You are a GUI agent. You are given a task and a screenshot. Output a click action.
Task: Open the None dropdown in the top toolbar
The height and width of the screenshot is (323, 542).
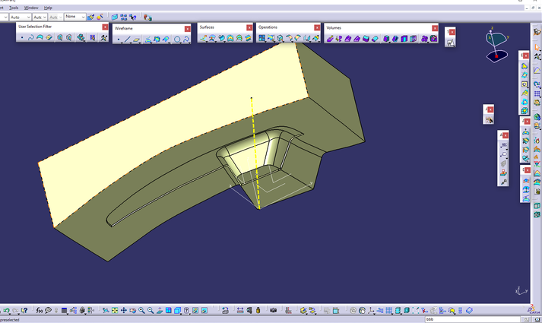pyautogui.click(x=74, y=17)
